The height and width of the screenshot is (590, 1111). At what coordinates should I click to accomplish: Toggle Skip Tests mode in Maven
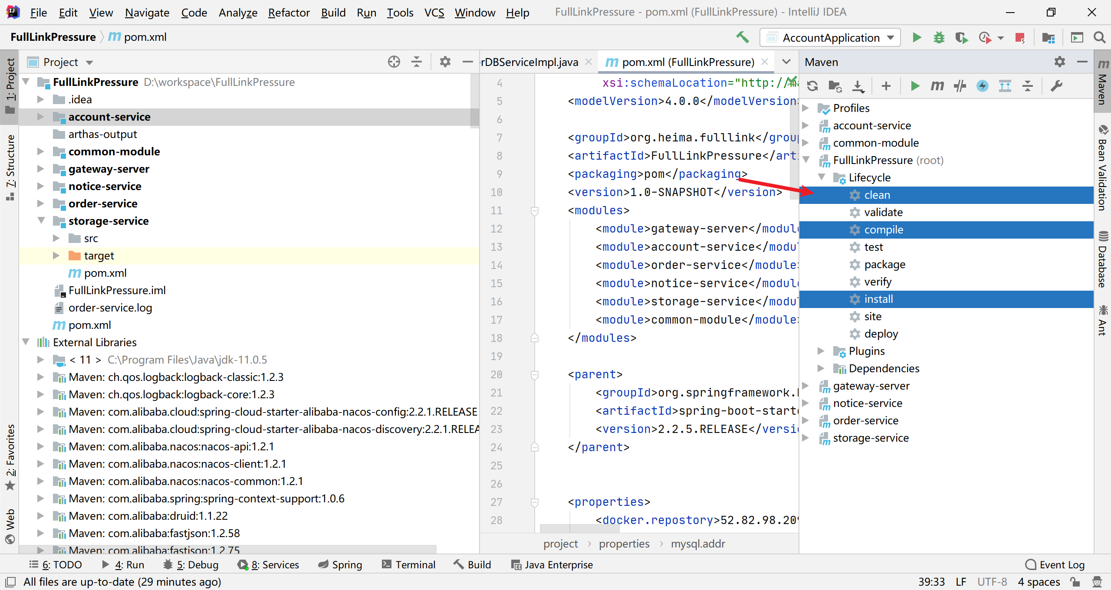pos(983,86)
